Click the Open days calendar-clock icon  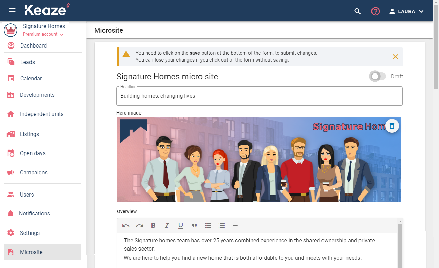point(11,153)
